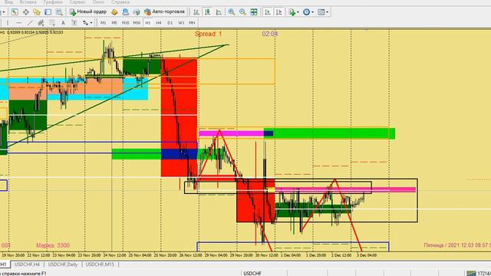Open the Strategy Tester magnifier icon

pos(59,12)
